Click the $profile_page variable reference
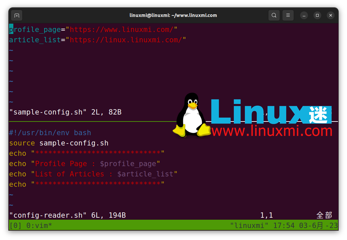The height and width of the screenshot is (240, 347). pyautogui.click(x=128, y=164)
